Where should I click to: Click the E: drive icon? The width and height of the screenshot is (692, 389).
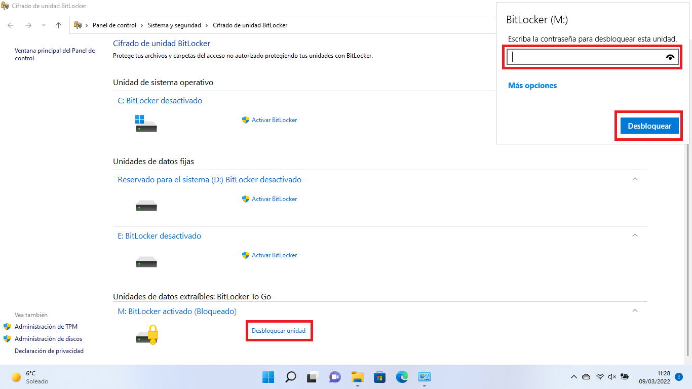tap(146, 262)
